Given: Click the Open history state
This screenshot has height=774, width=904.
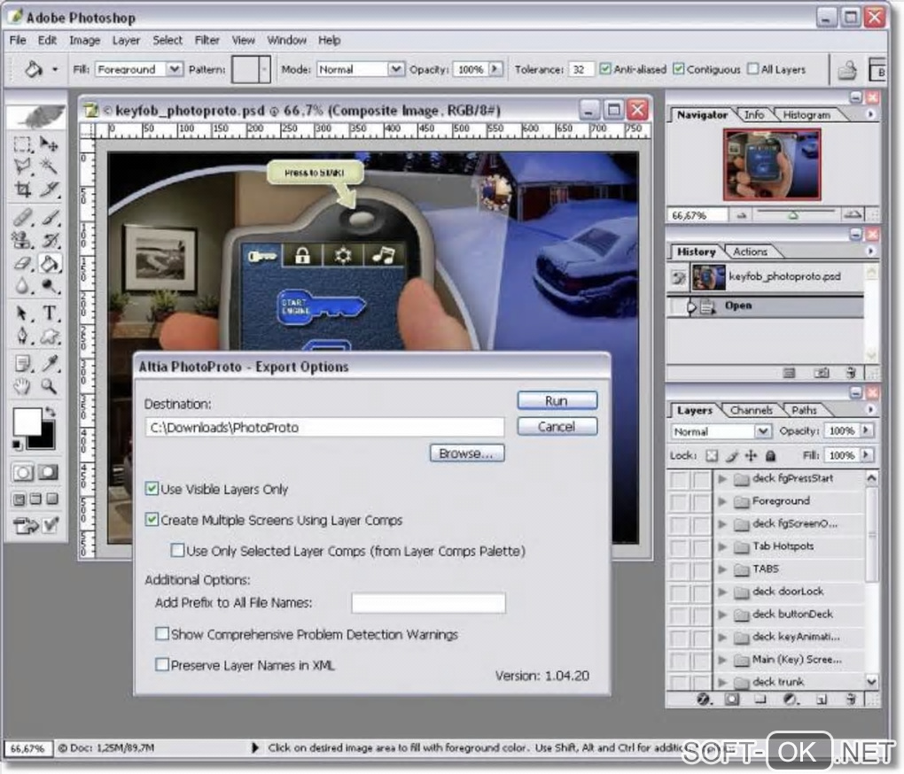Looking at the screenshot, I should [x=766, y=306].
